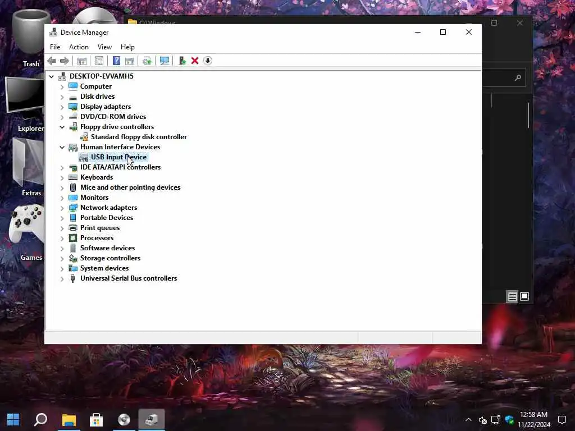Click the Keyboards category icon
This screenshot has width=575, height=431.
[73, 177]
